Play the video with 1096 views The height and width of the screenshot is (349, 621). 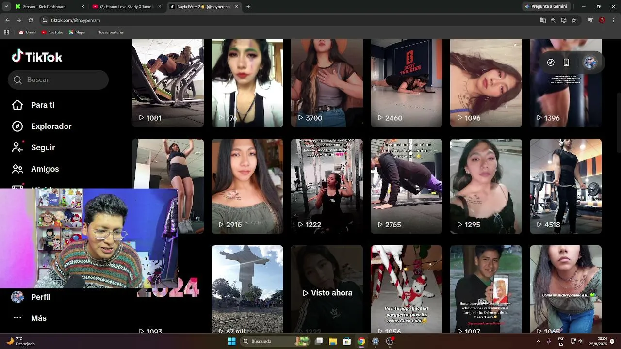click(486, 83)
